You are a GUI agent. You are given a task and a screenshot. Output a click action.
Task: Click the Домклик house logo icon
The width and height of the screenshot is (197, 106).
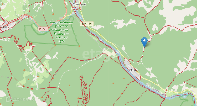pos(9,99)
